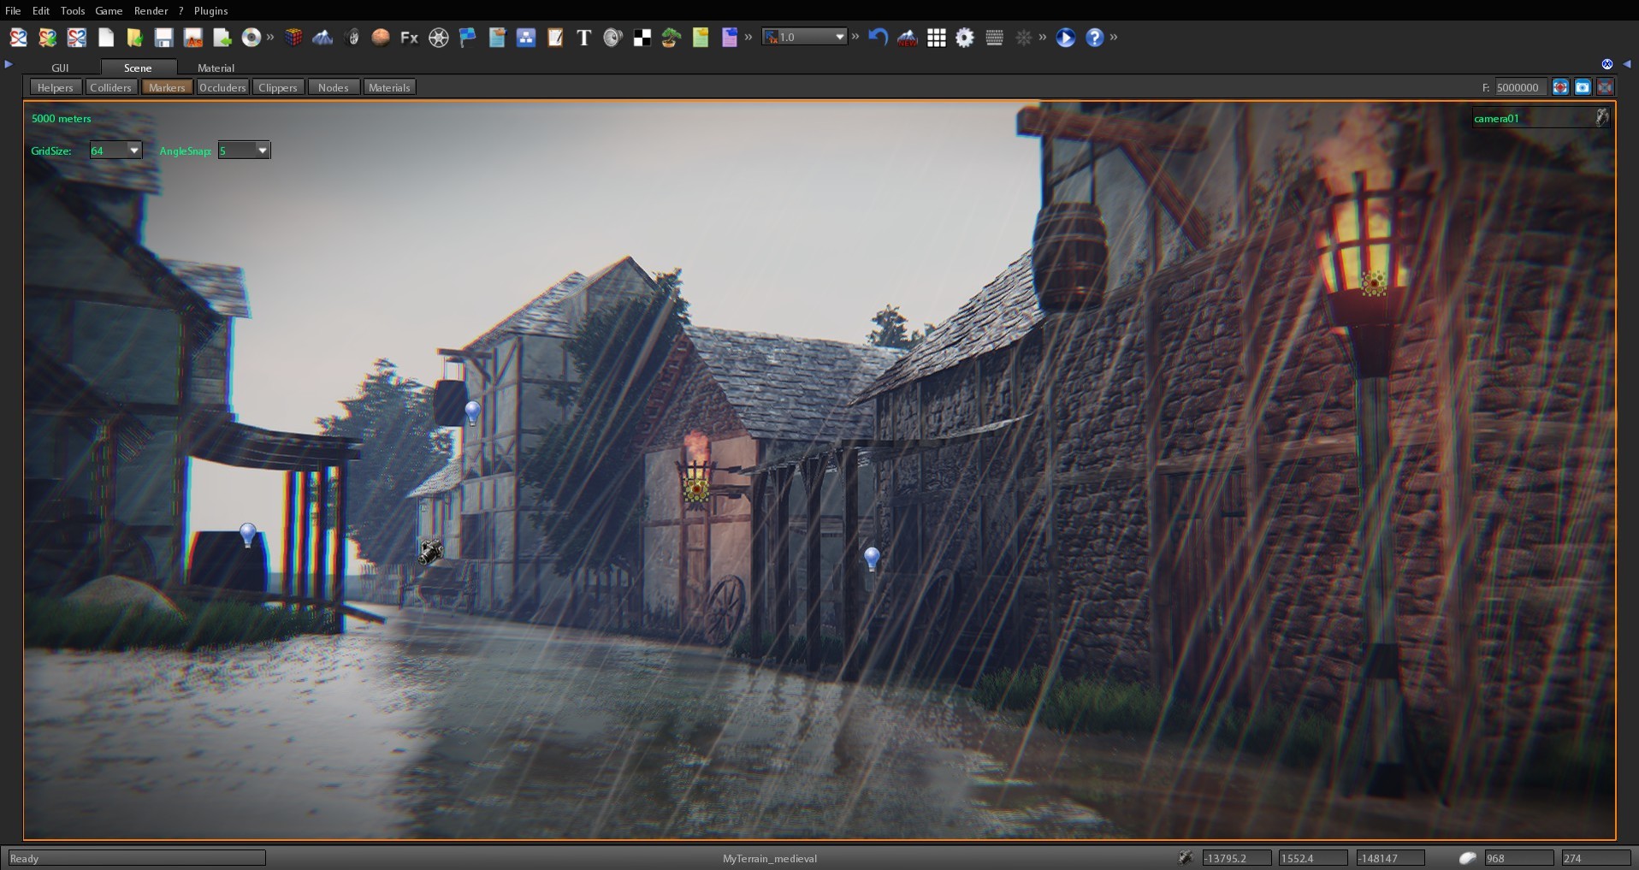Open the sound speaker tool
This screenshot has height=870, width=1639.
[612, 38]
